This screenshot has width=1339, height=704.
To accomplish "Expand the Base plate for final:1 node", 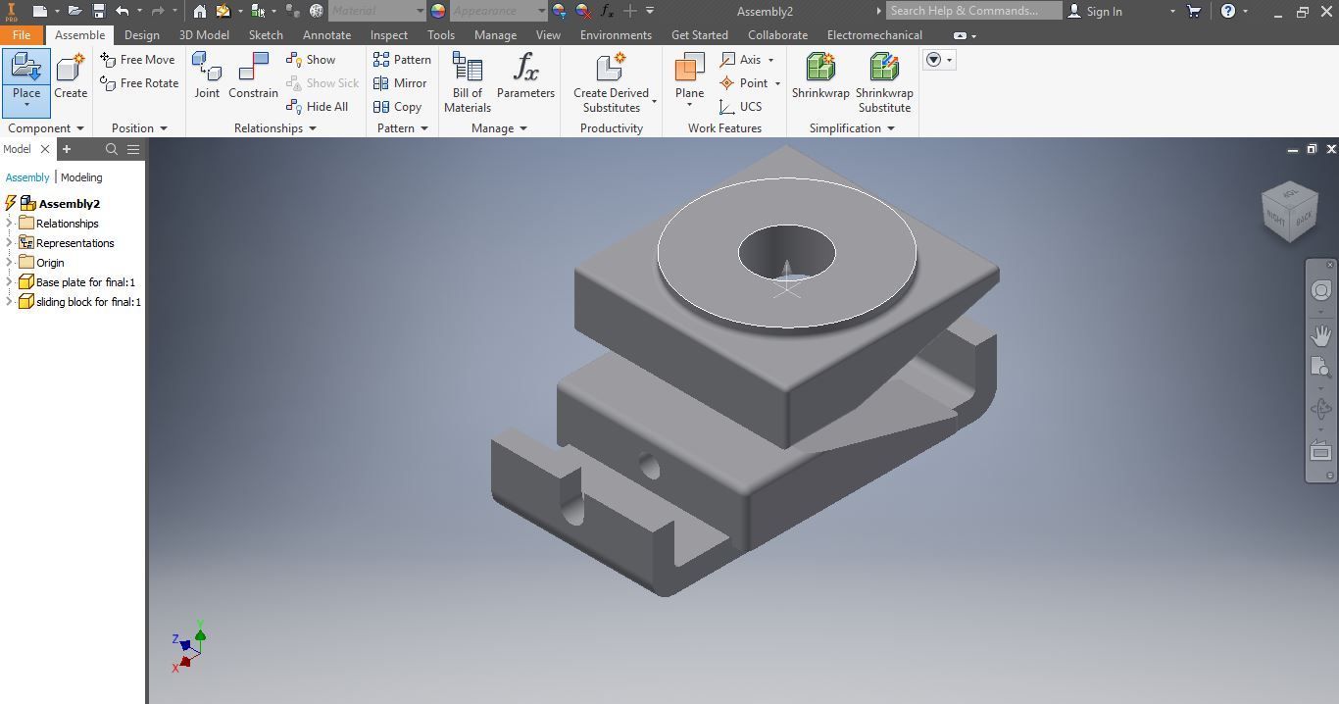I will point(10,282).
